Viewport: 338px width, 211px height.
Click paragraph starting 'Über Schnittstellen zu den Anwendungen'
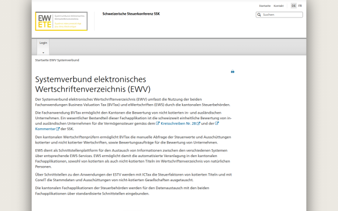click(134, 177)
